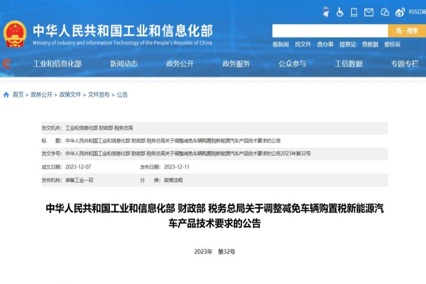The height and width of the screenshot is (284, 426).
Task: Click the 统一搜索 button
Action: point(407,31)
